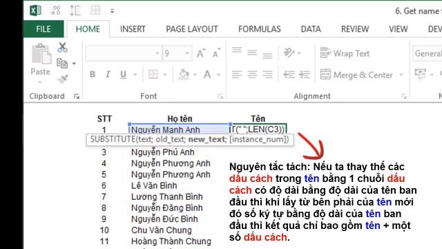
Task: Click the table grid quick access icon
Action: 95,11
